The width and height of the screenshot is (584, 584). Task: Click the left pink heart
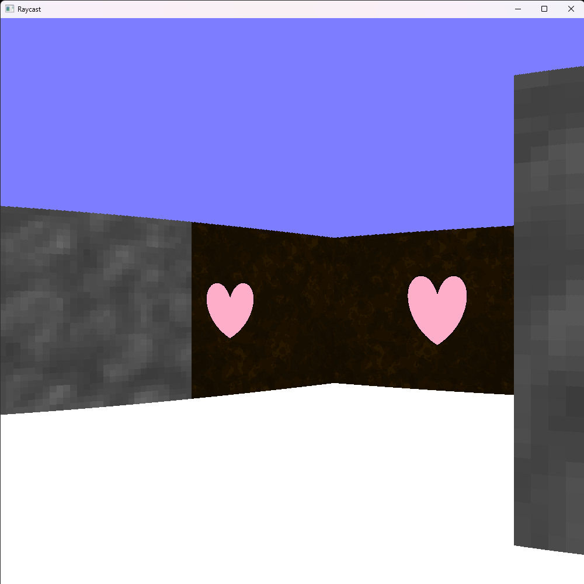click(x=230, y=307)
